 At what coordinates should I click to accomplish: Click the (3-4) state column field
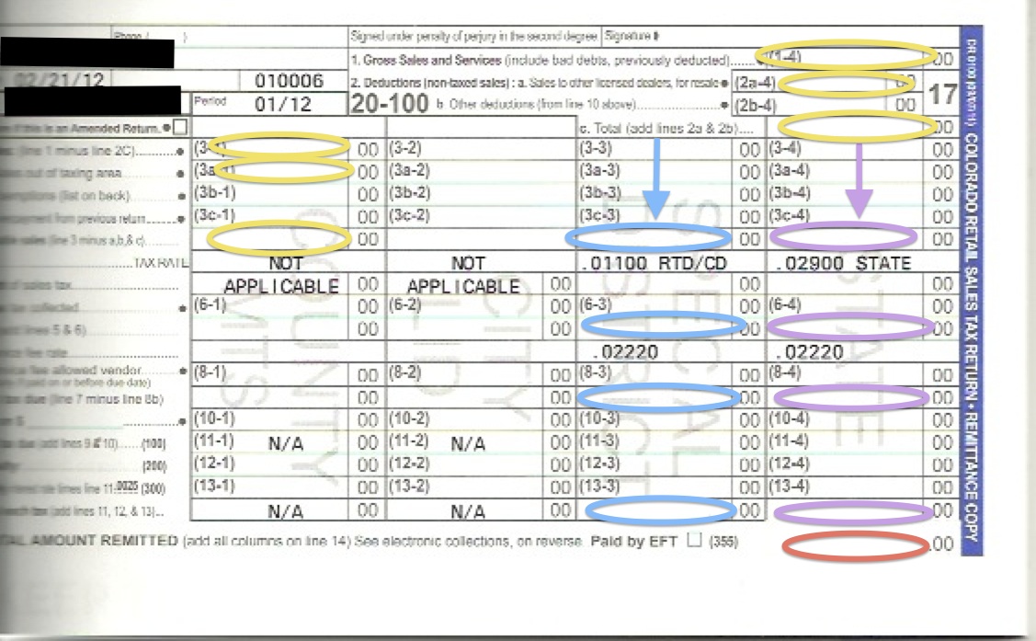[845, 149]
